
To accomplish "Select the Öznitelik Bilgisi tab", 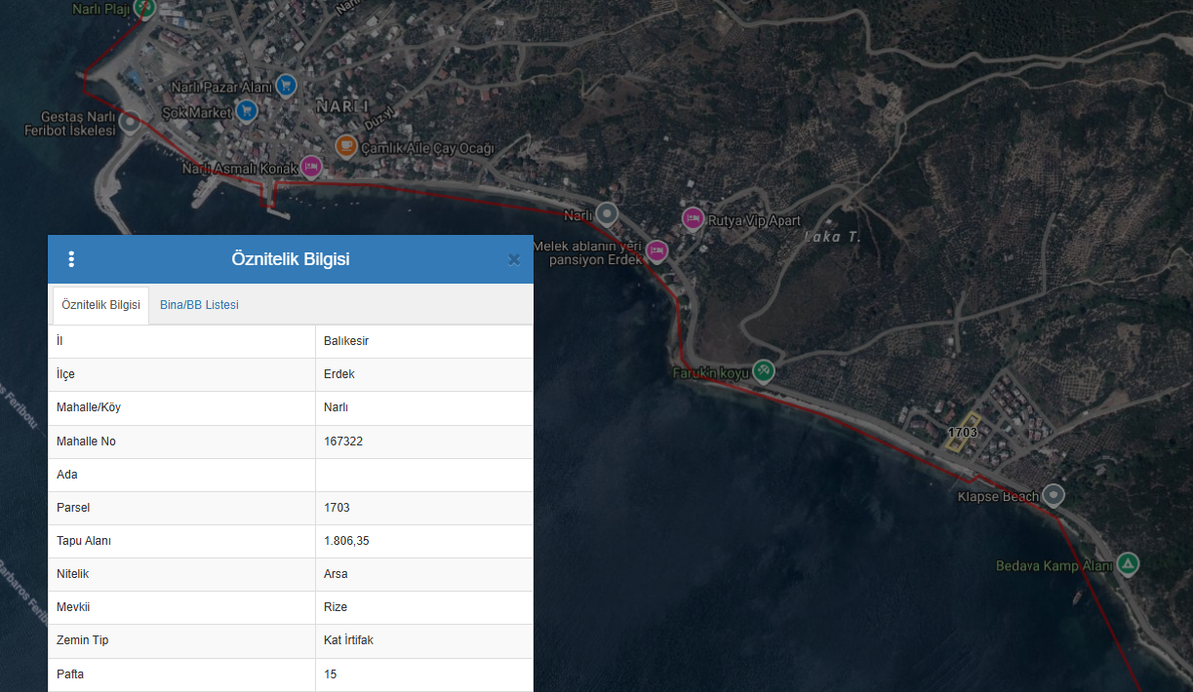I will click(100, 305).
